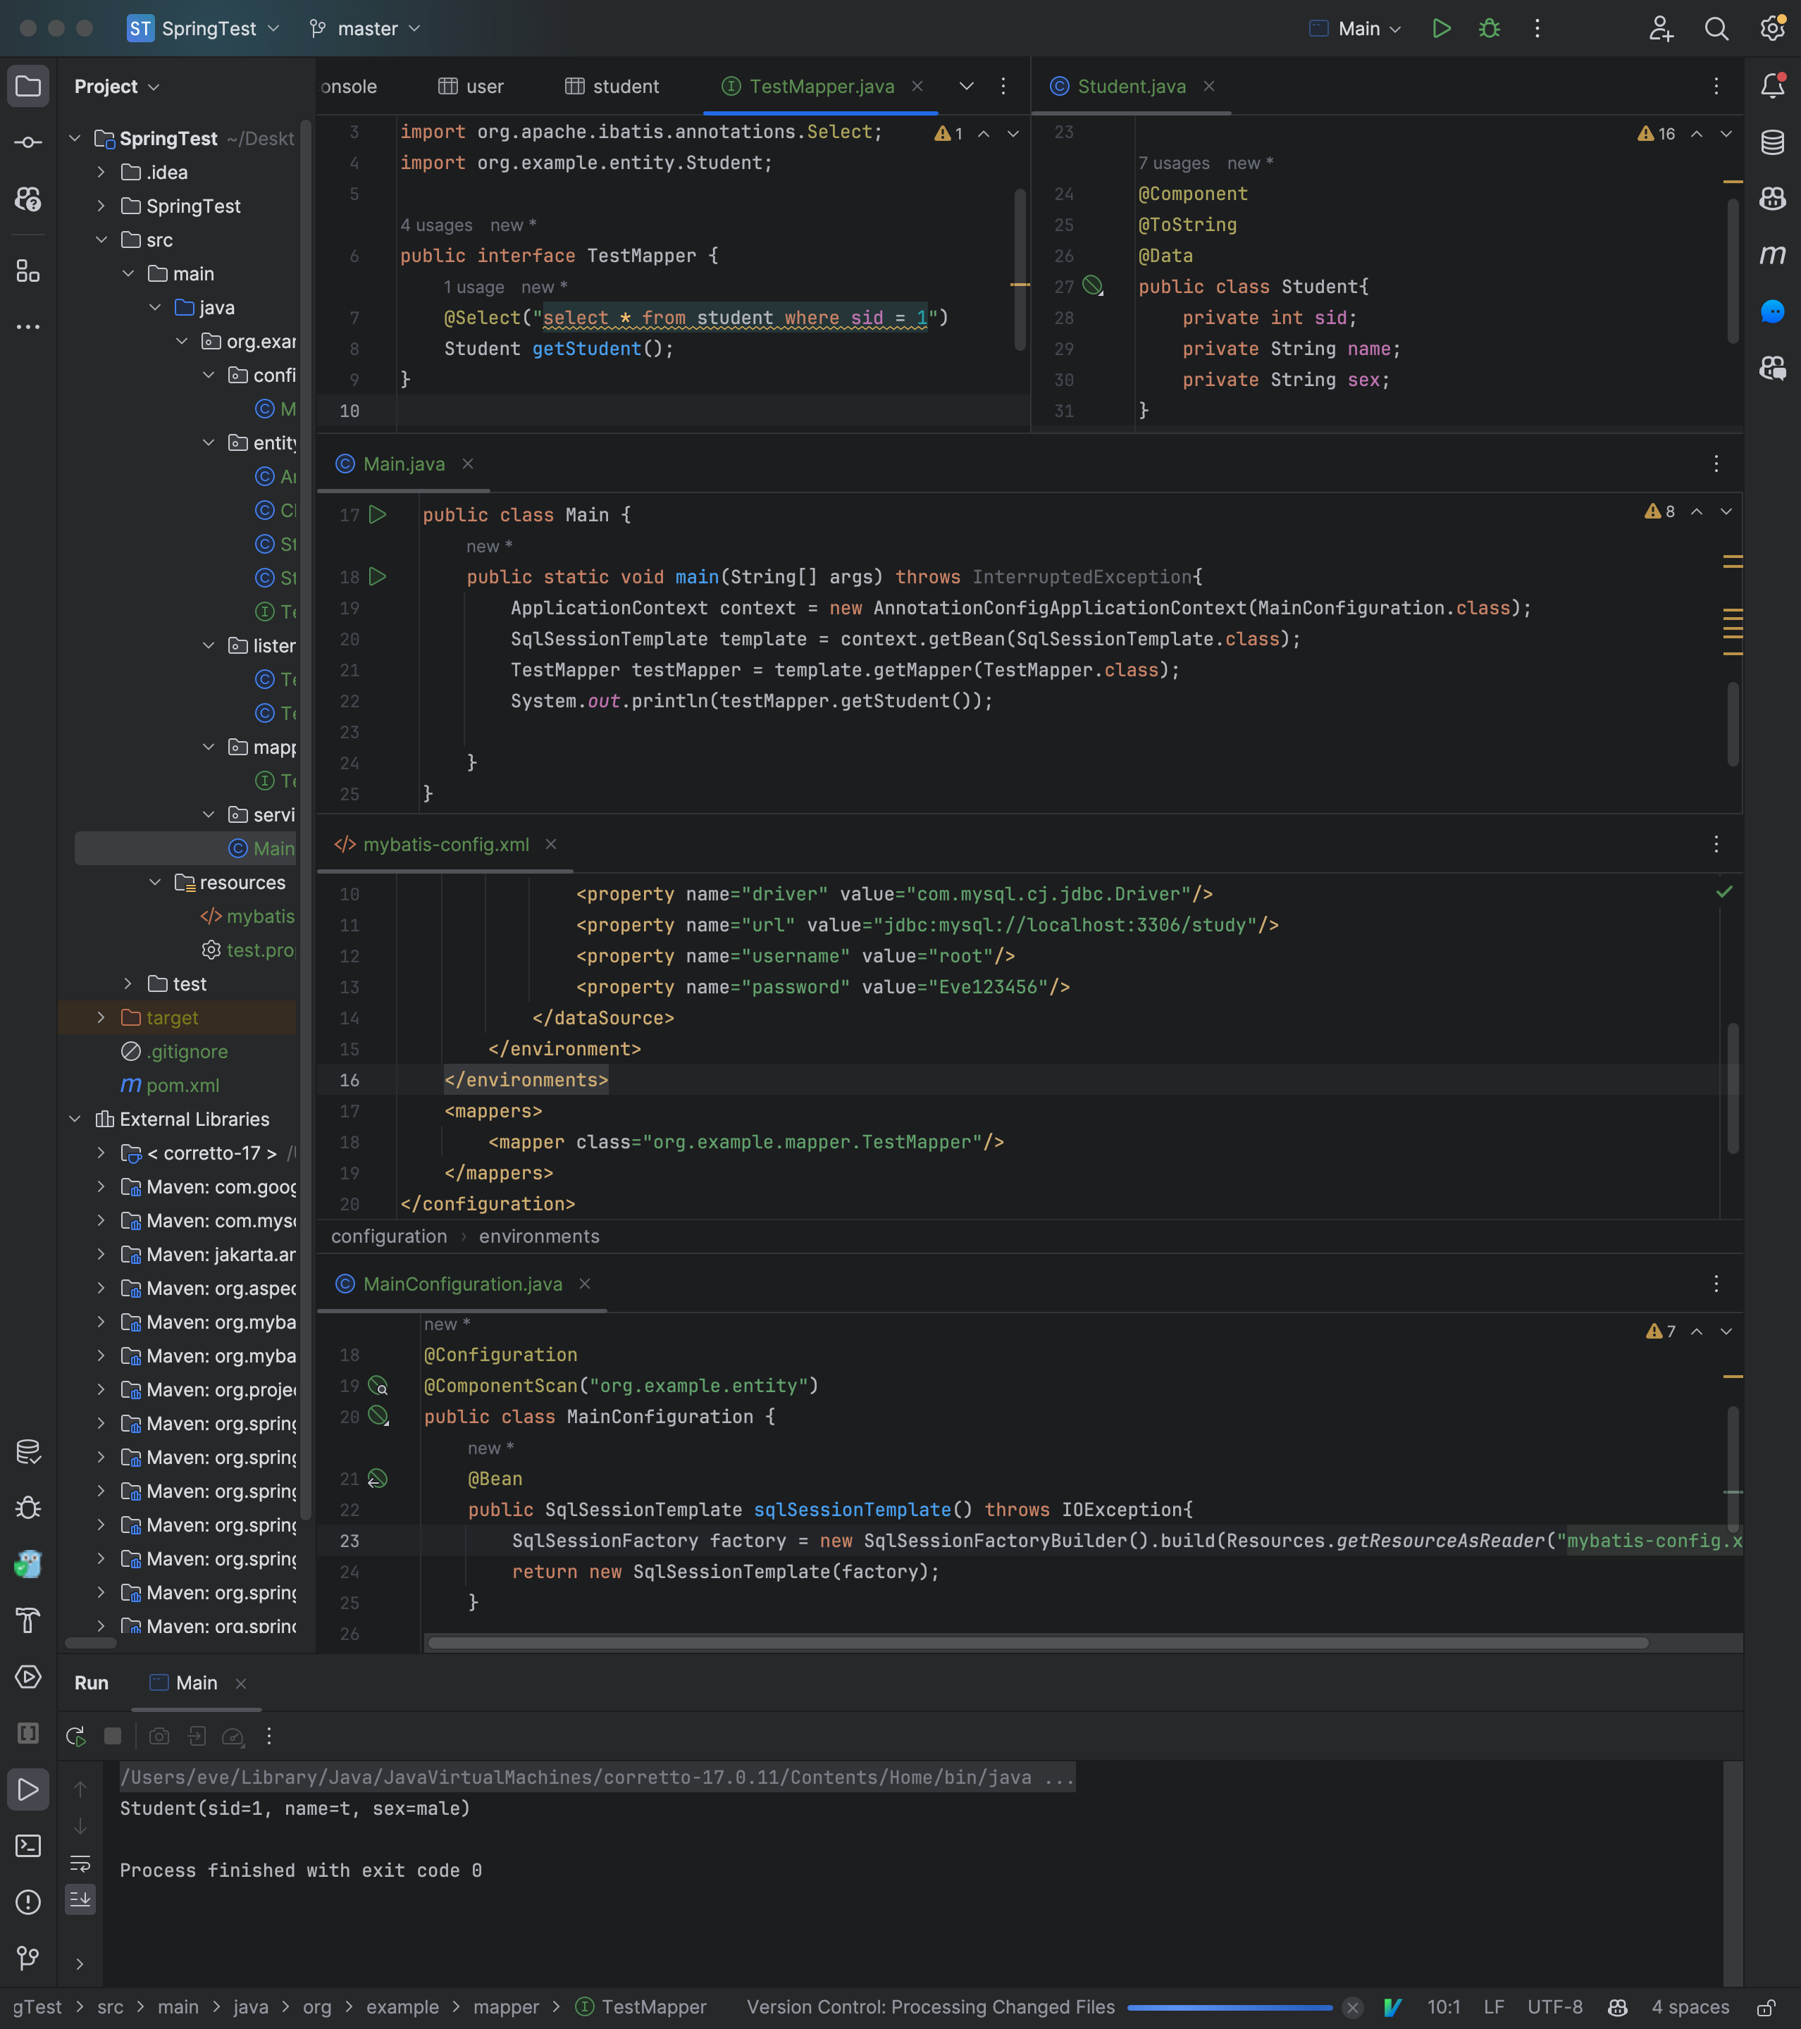Click the Rerun icon in Run panel
The width and height of the screenshot is (1801, 2029).
coord(77,1735)
